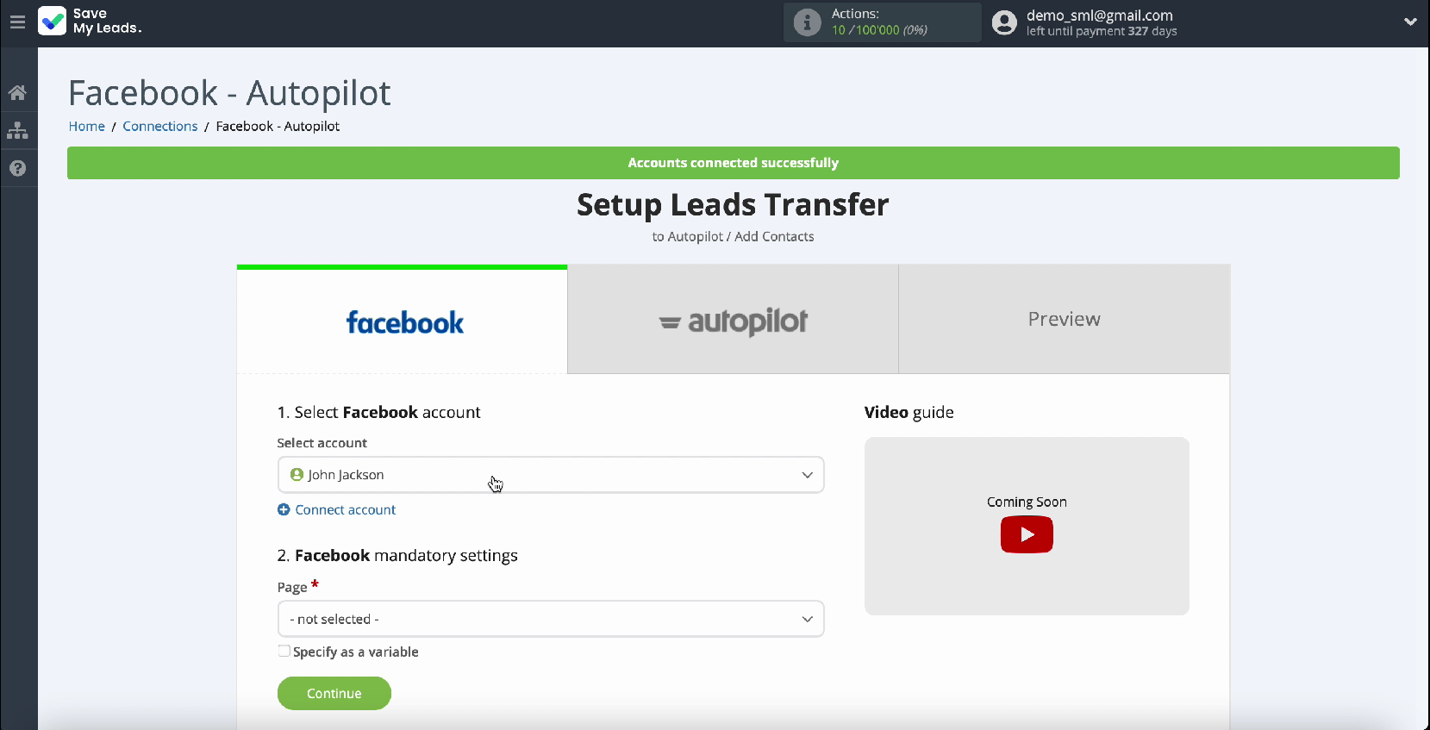Click the Save My Leads logo
The image size is (1430, 730).
pyautogui.click(x=90, y=22)
